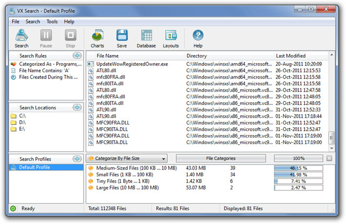Click the Displayed: 81 Files status entry
The image size is (346, 224).
[243, 208]
